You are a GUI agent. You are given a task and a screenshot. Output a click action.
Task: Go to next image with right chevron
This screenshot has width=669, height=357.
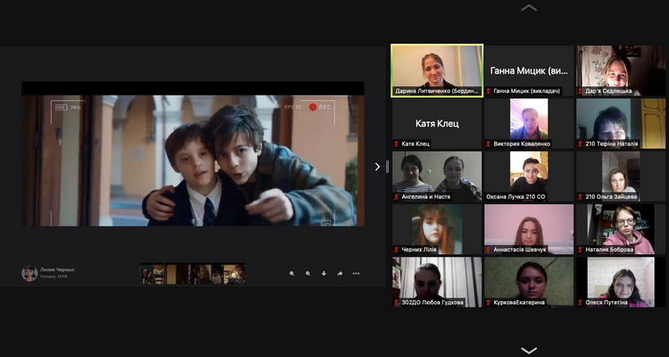click(x=377, y=166)
